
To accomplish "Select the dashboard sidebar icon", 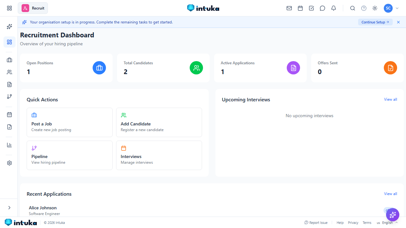I will pyautogui.click(x=10, y=42).
